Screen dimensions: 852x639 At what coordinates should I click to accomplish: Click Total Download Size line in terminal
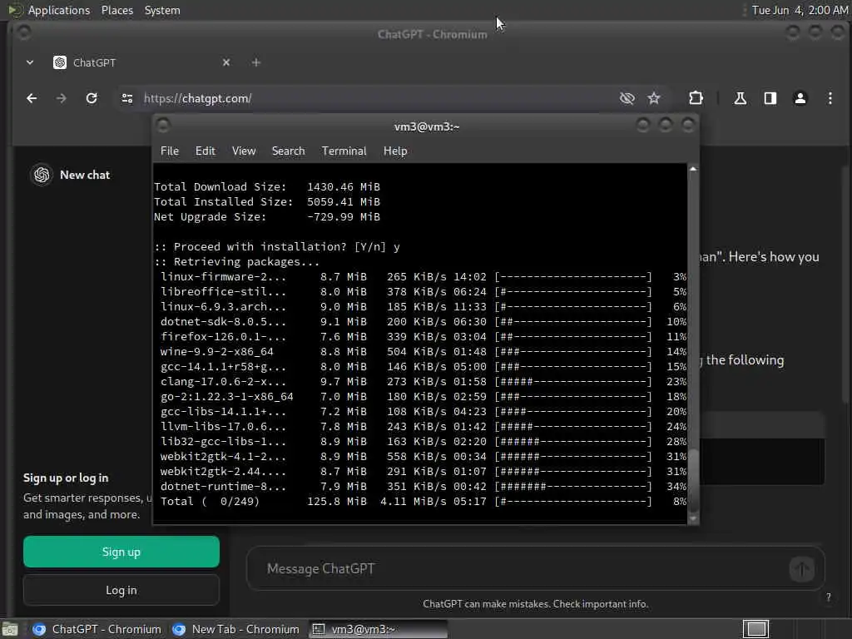coord(267,187)
